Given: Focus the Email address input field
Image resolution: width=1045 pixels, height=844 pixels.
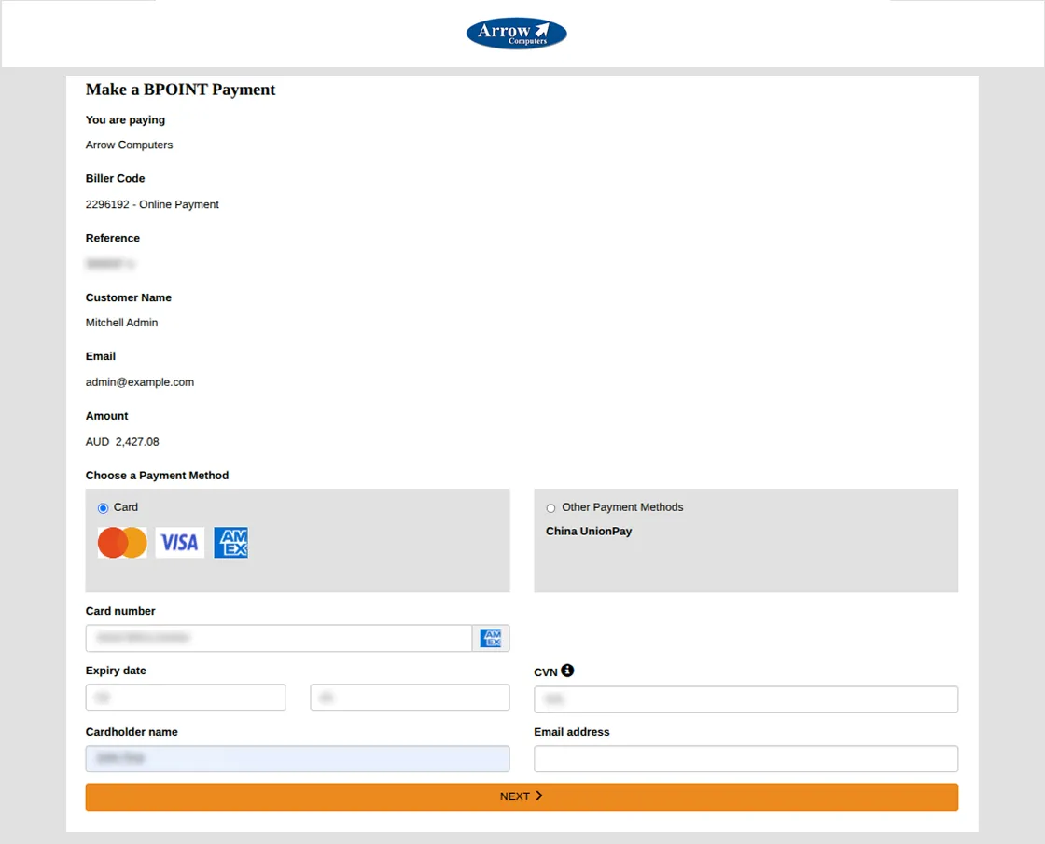Looking at the screenshot, I should point(745,759).
